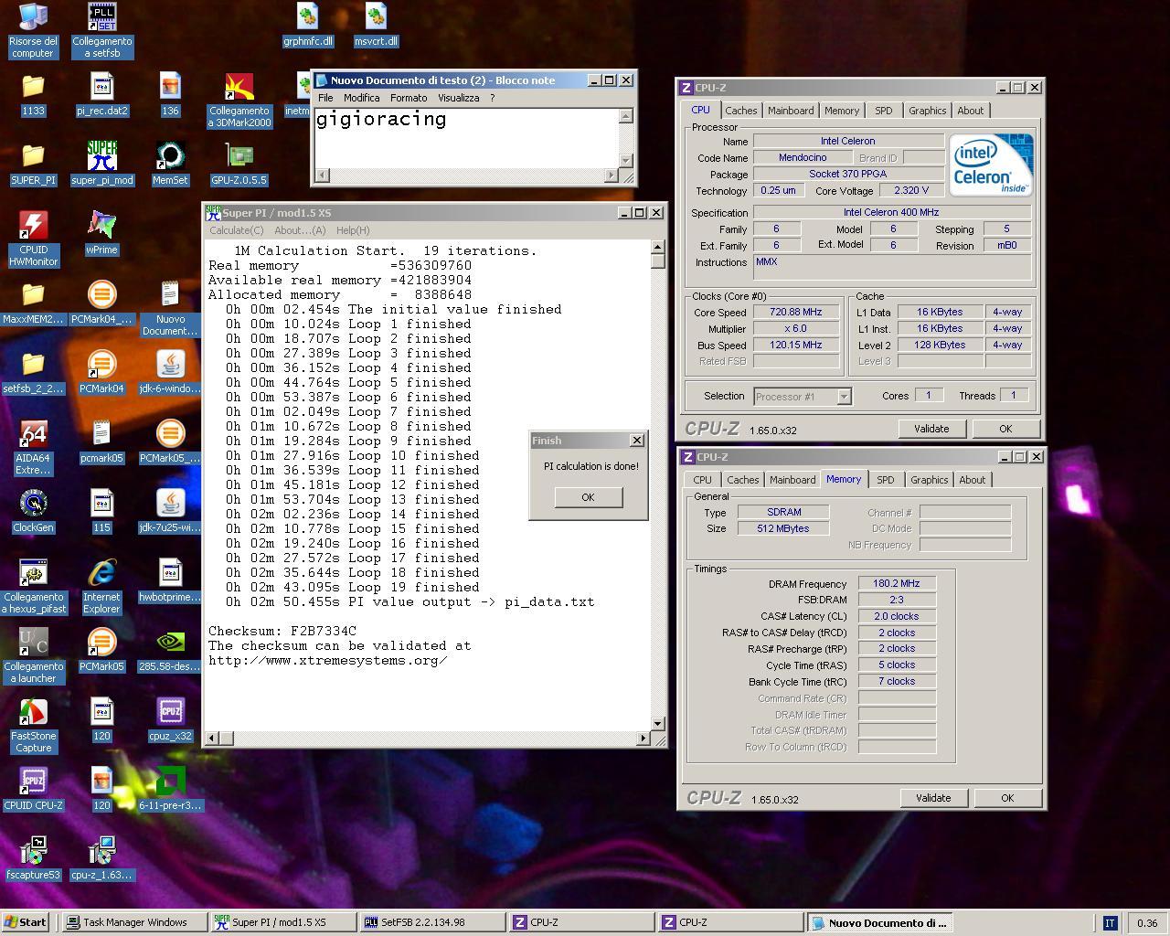
Task: Open Collegamento a 3DMark2000 shortcut
Action: [239, 101]
